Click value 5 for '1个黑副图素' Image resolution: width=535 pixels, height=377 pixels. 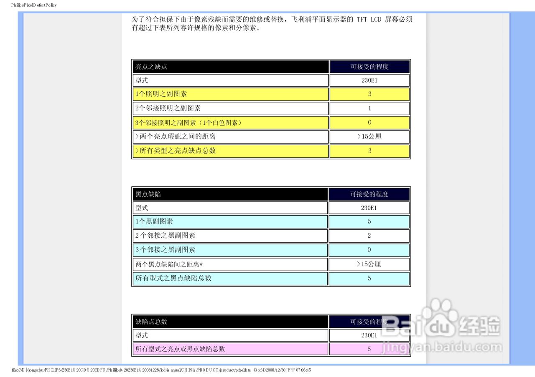point(369,222)
